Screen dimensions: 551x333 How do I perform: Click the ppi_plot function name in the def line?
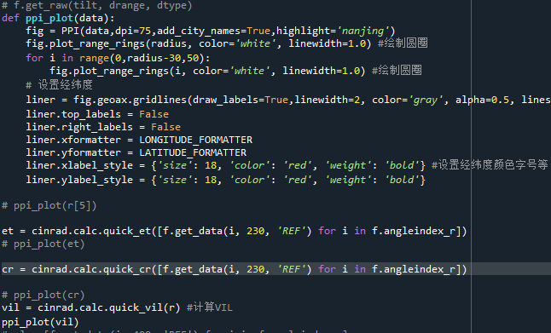pyautogui.click(x=49, y=18)
